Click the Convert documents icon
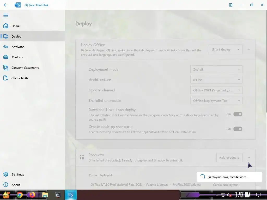 tap(6, 68)
